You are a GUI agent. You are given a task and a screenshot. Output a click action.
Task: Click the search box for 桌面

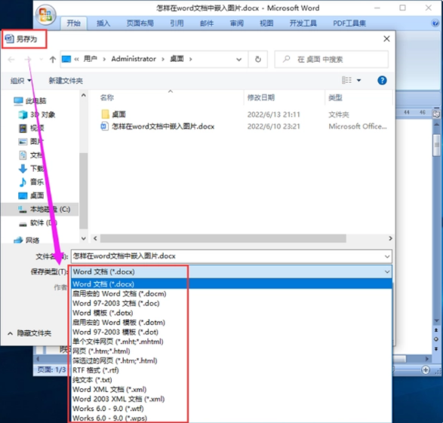click(331, 60)
